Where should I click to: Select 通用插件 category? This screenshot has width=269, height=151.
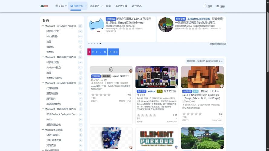point(51,99)
